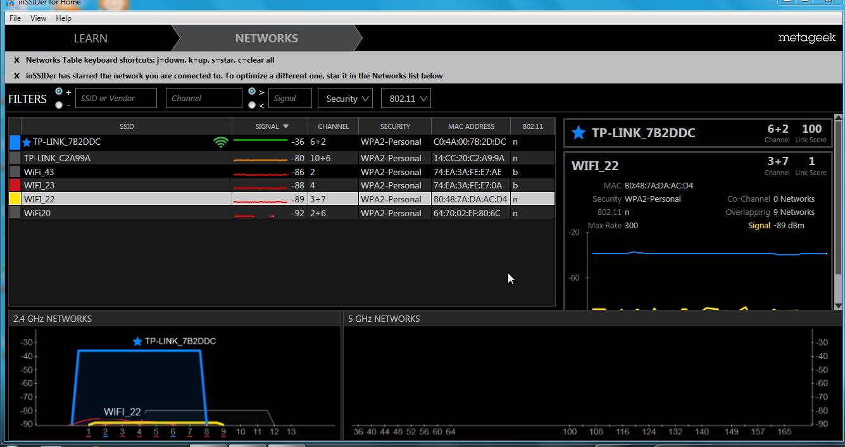The width and height of the screenshot is (845, 447).
Task: Click the Signal -89 dBm readout
Action: point(776,226)
